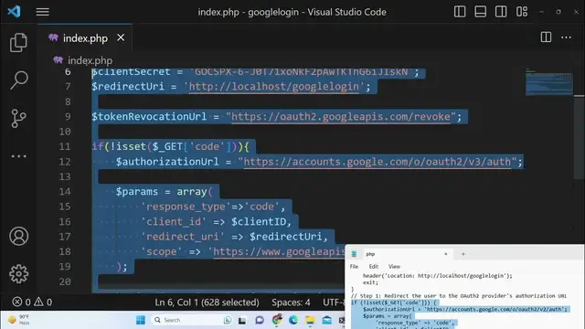Open editor More Actions menu
This screenshot has height=329, width=585.
click(x=566, y=37)
